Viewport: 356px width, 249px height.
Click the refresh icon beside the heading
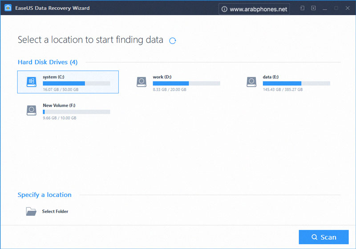(173, 41)
